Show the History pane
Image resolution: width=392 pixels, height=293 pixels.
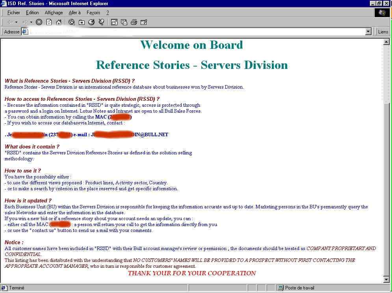tap(91, 22)
